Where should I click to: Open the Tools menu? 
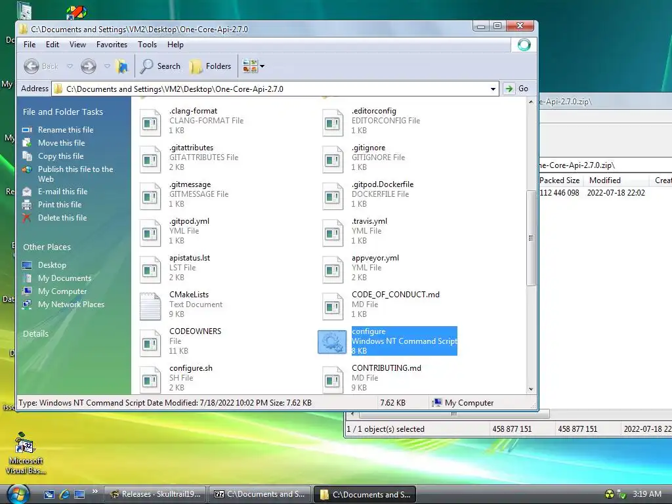point(147,45)
